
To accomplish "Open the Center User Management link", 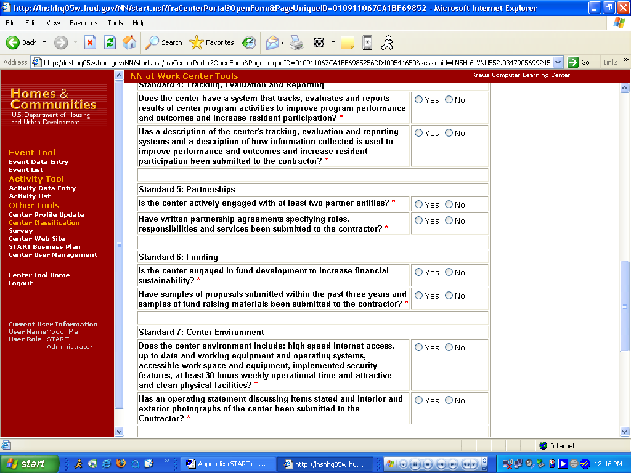I will (x=53, y=255).
